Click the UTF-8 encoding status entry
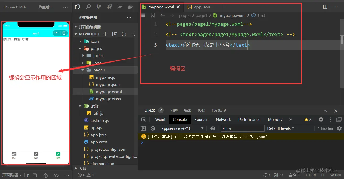Screen dimensions: 344x179 point(311,175)
